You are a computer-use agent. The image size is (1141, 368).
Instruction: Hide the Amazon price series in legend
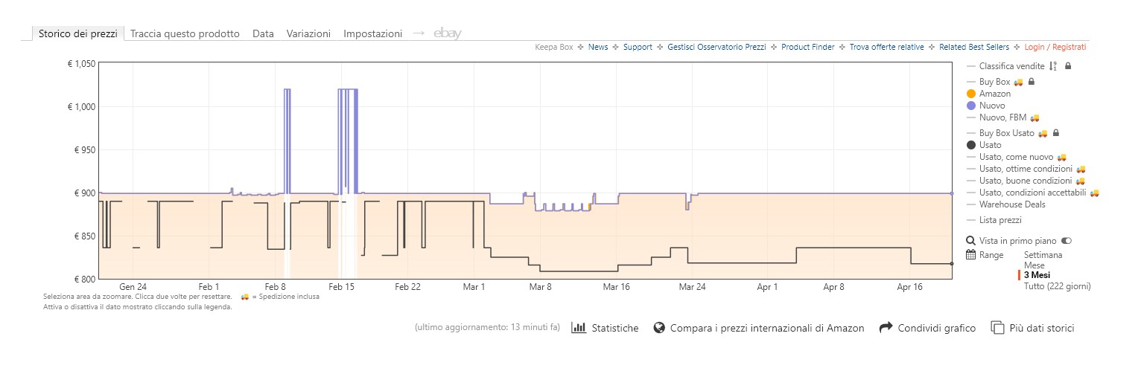pos(994,94)
